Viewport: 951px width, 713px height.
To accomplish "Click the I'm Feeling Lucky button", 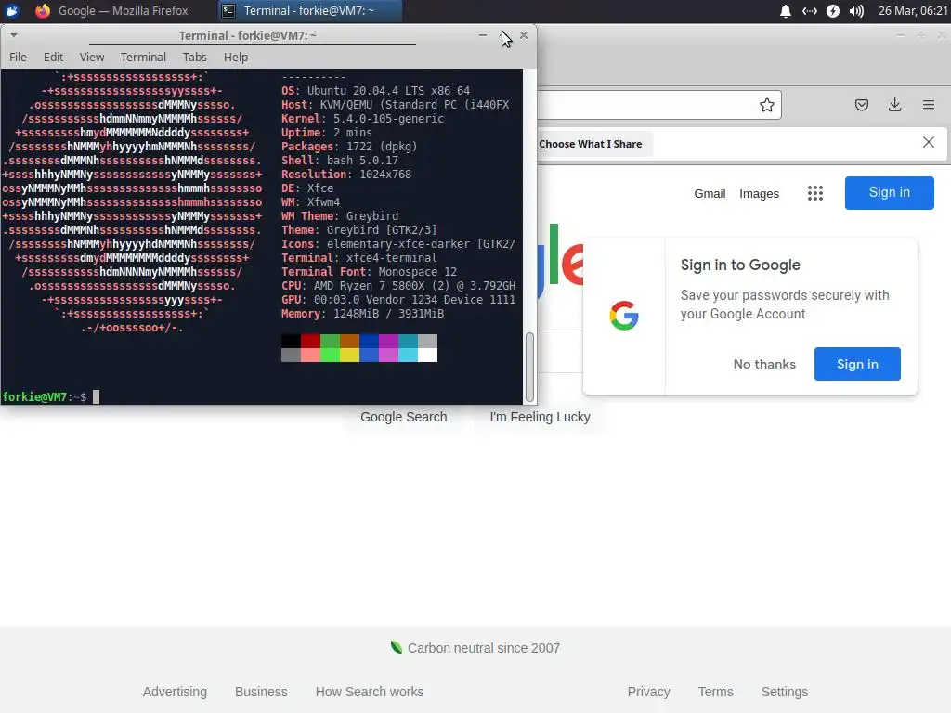I will 540,417.
